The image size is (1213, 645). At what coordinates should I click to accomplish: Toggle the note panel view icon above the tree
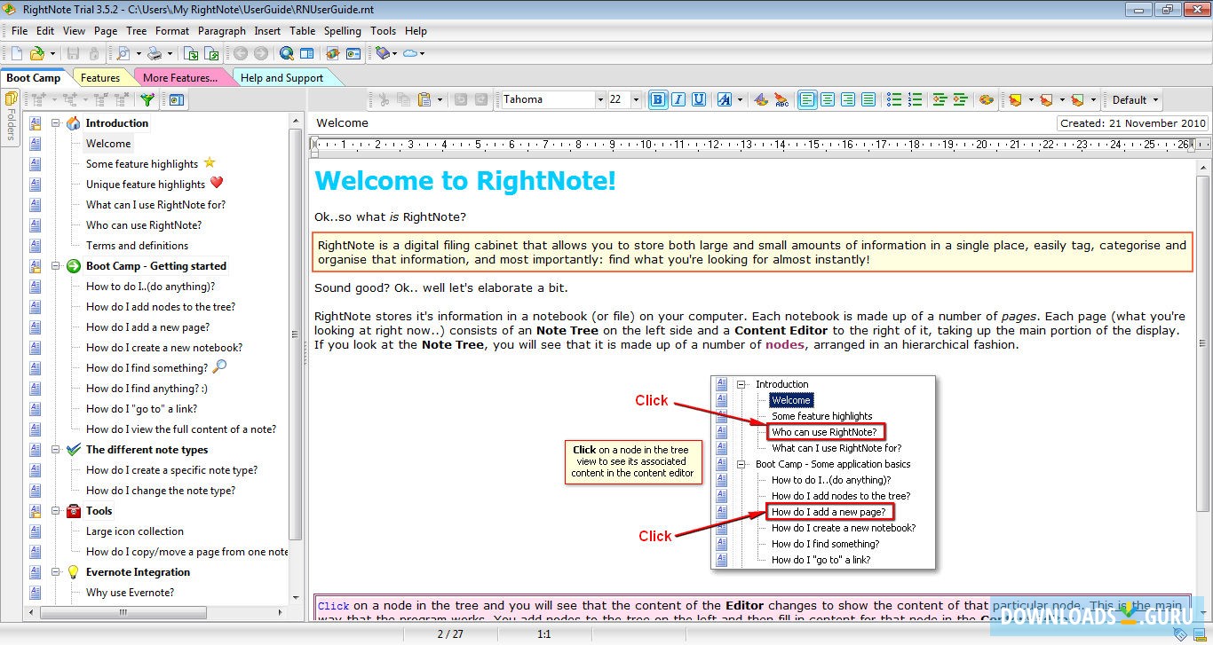[x=176, y=99]
